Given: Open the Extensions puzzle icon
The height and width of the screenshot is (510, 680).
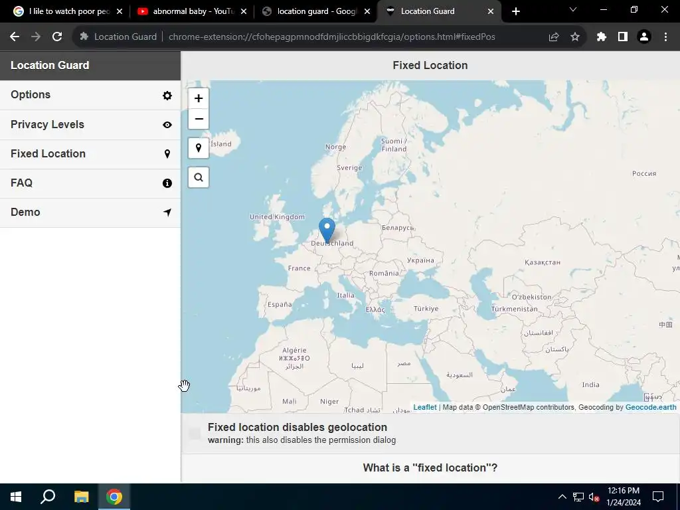Looking at the screenshot, I should 602,37.
